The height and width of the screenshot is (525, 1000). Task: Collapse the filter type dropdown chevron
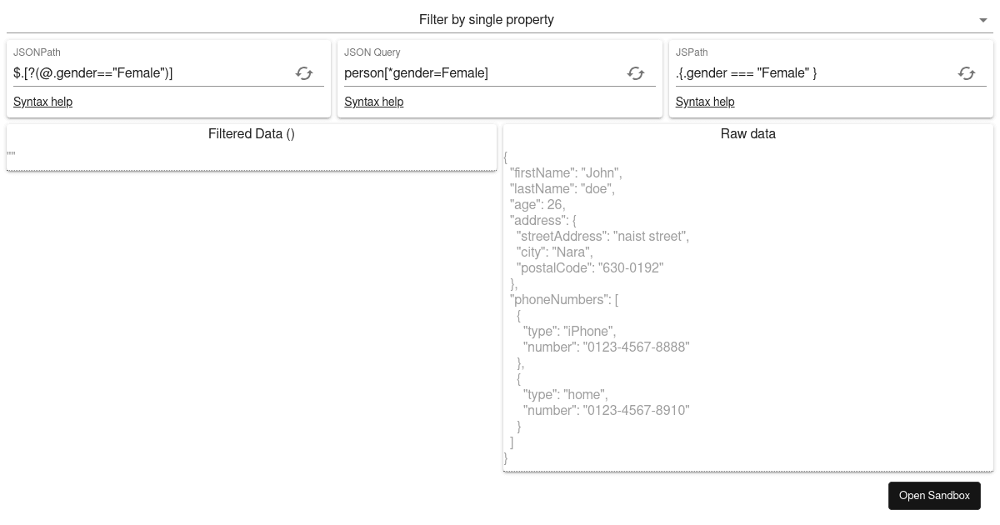coord(982,17)
